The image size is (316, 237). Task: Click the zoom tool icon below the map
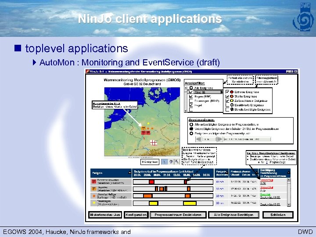[177, 162]
